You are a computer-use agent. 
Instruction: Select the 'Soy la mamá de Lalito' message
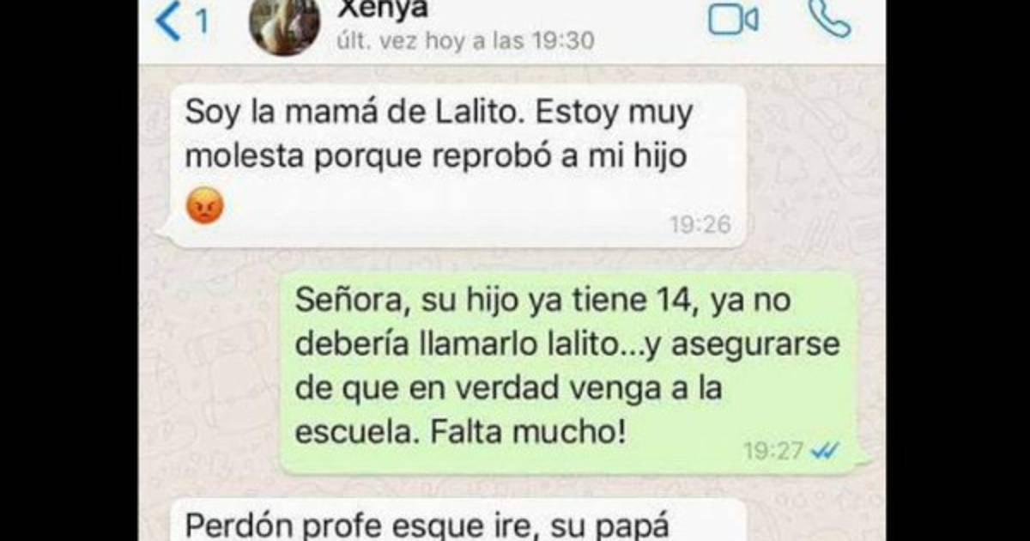[x=452, y=166]
